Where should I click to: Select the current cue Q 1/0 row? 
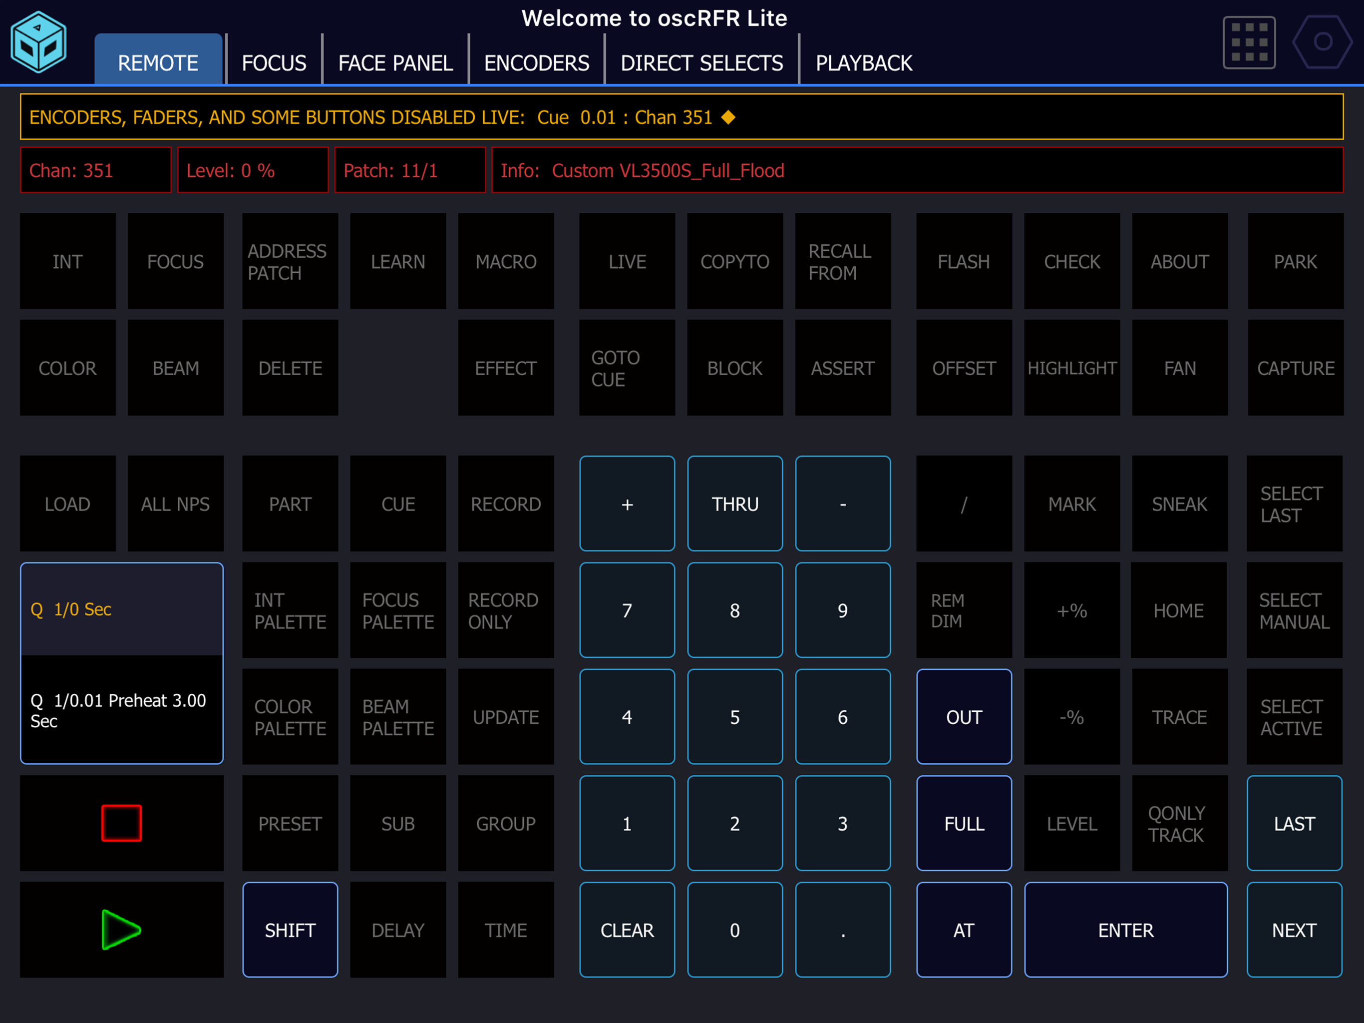coord(121,609)
